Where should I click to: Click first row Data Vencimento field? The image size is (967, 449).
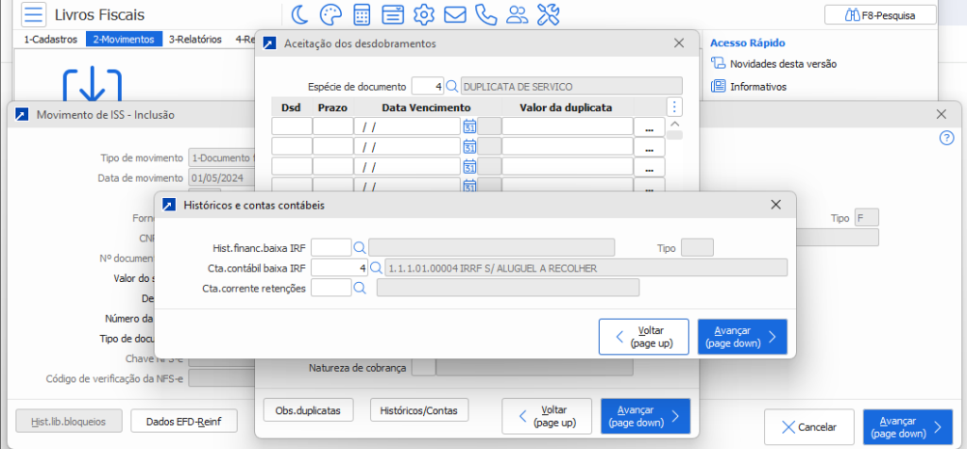[407, 127]
